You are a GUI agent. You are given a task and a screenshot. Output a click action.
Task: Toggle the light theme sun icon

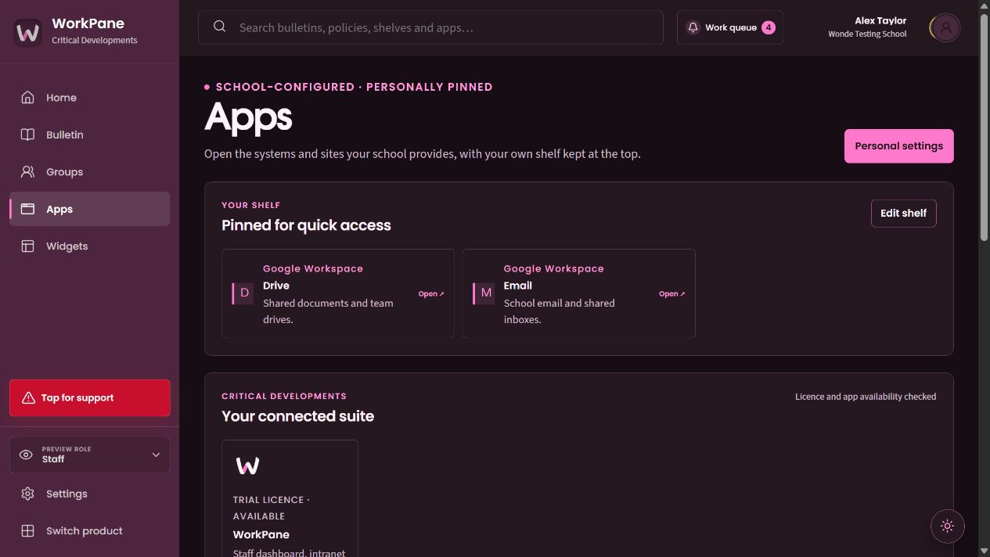pos(947,526)
